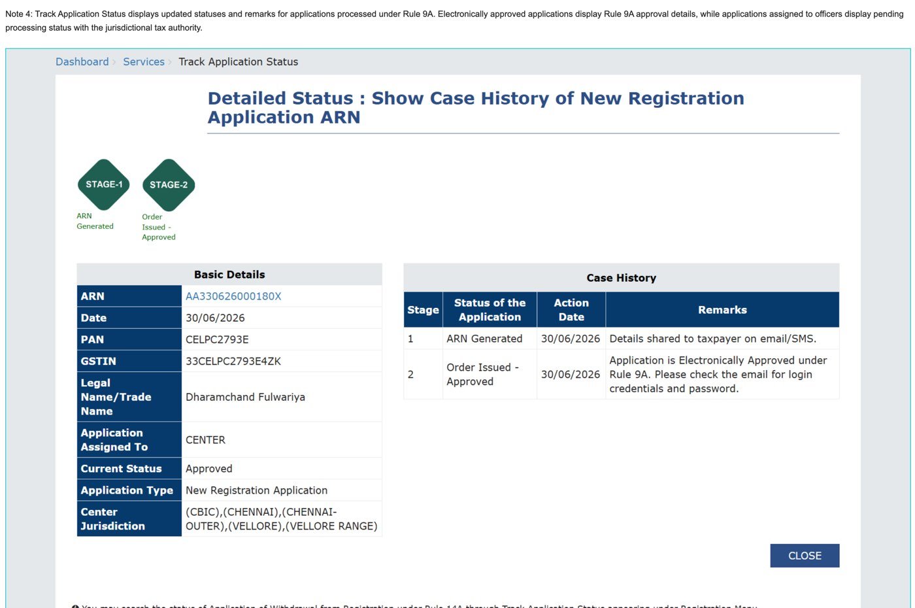Click the Action Date column header
915x608 pixels.
pyautogui.click(x=571, y=310)
